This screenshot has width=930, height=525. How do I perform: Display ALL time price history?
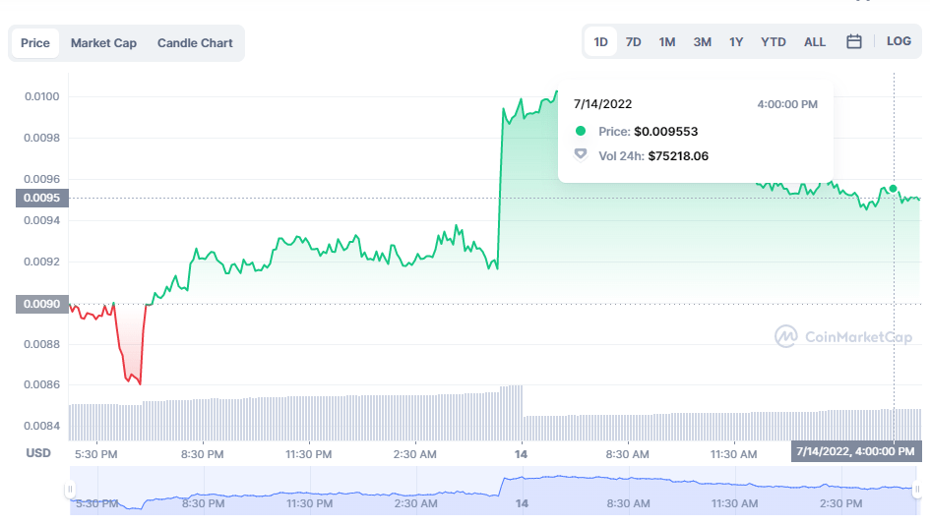(x=815, y=42)
